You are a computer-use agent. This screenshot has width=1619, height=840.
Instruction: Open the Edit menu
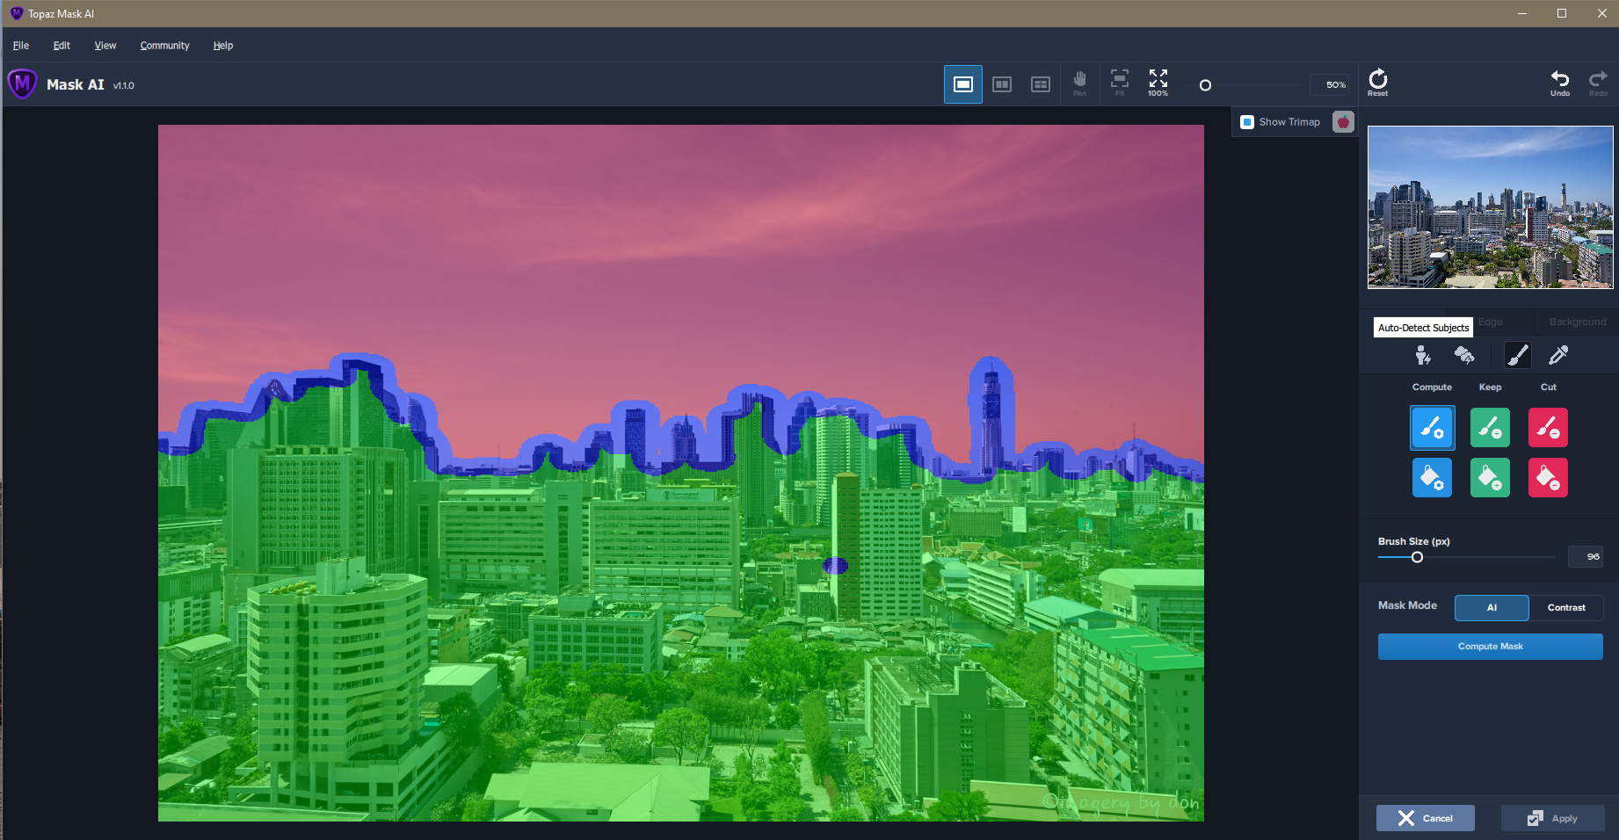point(62,46)
